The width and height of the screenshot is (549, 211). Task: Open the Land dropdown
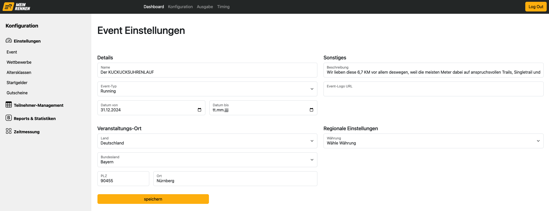point(312,141)
